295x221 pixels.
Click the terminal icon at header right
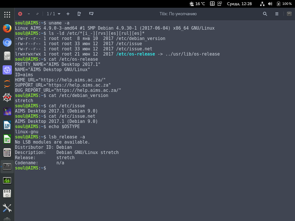tap(289, 14)
